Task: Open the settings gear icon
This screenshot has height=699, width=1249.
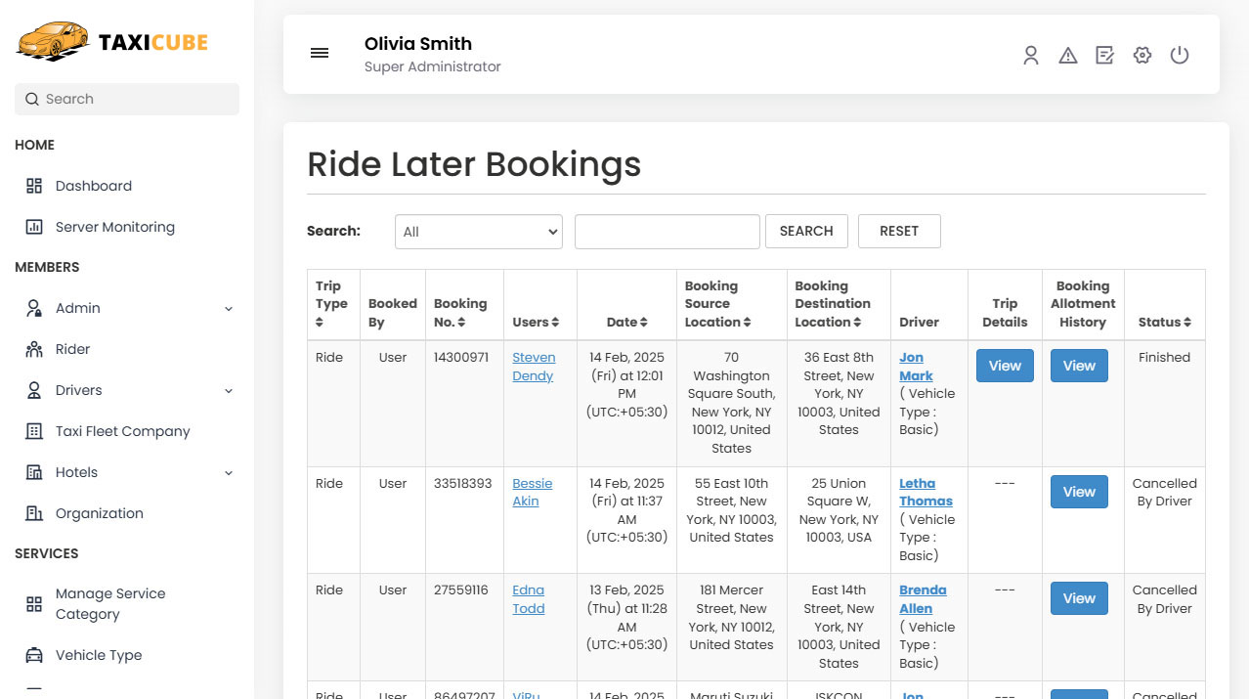Action: click(1141, 55)
